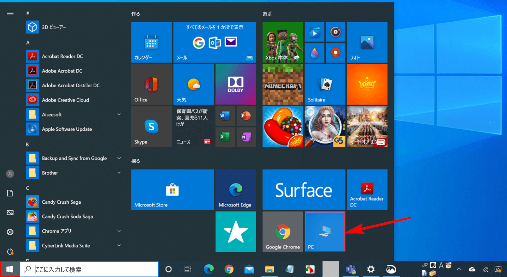Open the ニュース news tile
507x277 pixels.
pyautogui.click(x=194, y=127)
